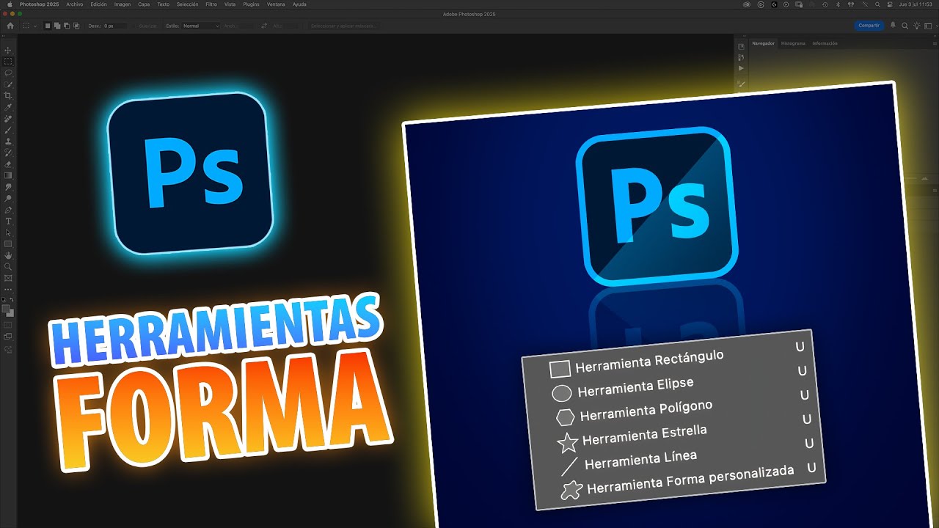The height and width of the screenshot is (528, 939).
Task: Click the Intersect with selection icon
Action: (76, 26)
